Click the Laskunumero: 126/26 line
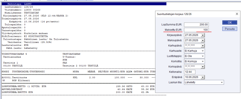Image resolution: width=241 pixels, height=99 pixels. pos(19,7)
